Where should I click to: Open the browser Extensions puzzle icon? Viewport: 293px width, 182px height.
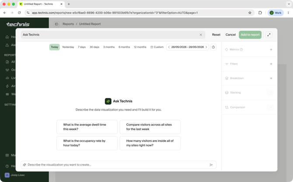coord(260,13)
